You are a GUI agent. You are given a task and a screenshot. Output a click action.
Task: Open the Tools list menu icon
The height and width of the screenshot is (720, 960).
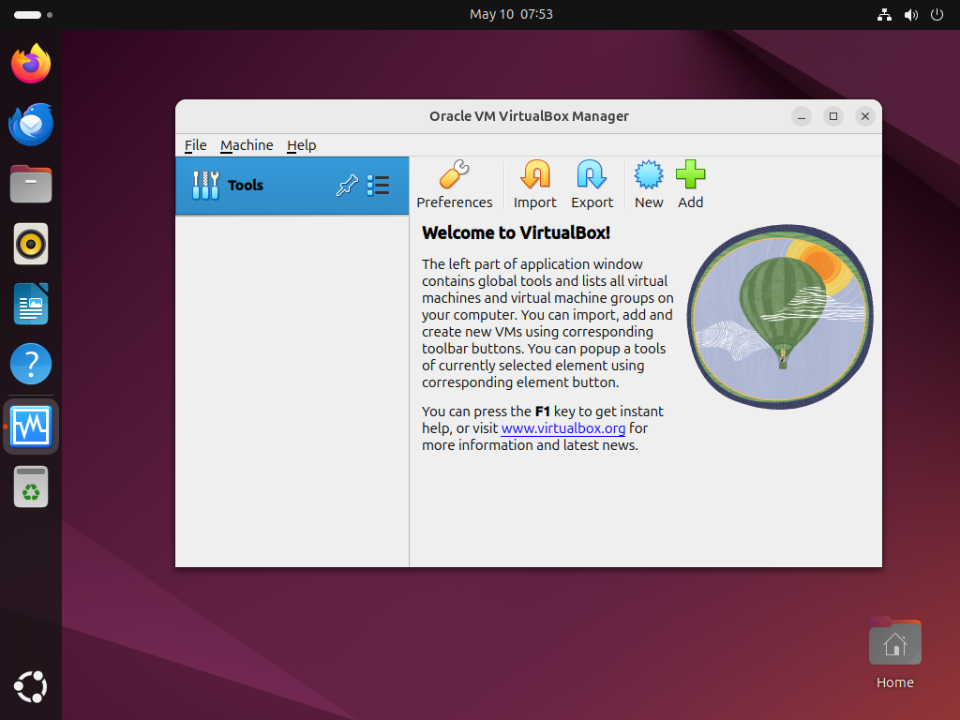(378, 185)
